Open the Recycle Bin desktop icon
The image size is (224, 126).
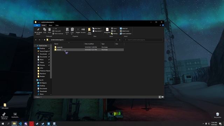coord(218,115)
